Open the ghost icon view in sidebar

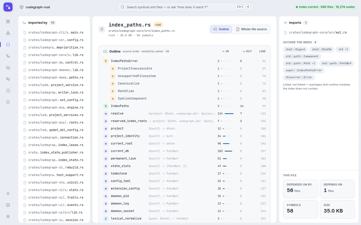click(x=8, y=90)
